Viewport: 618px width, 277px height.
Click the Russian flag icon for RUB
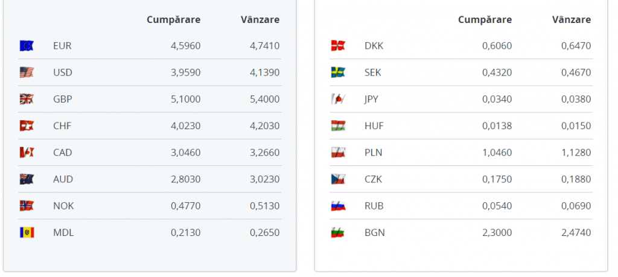tap(338, 206)
